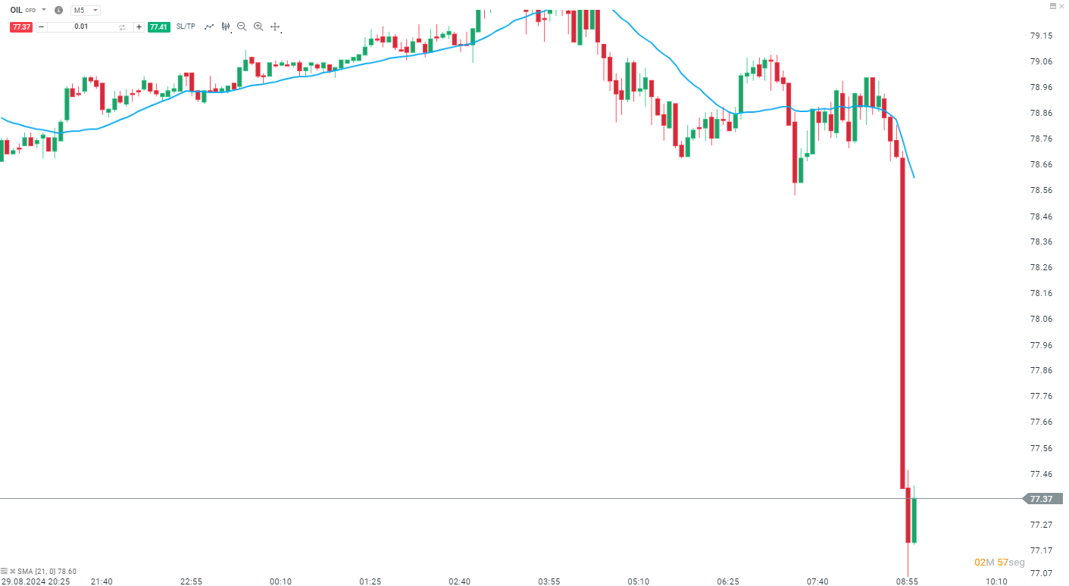Screen dimensions: 1069x586
Task: Toggle the volume unit switch arrows
Action: click(x=122, y=27)
